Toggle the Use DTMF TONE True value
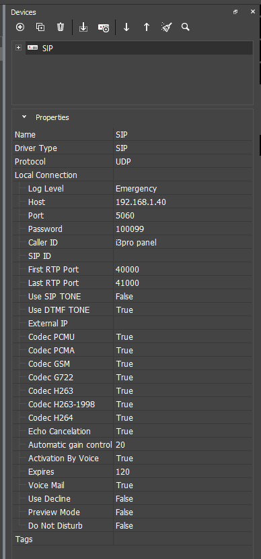Viewport: 261px width, 559px height. click(183, 310)
